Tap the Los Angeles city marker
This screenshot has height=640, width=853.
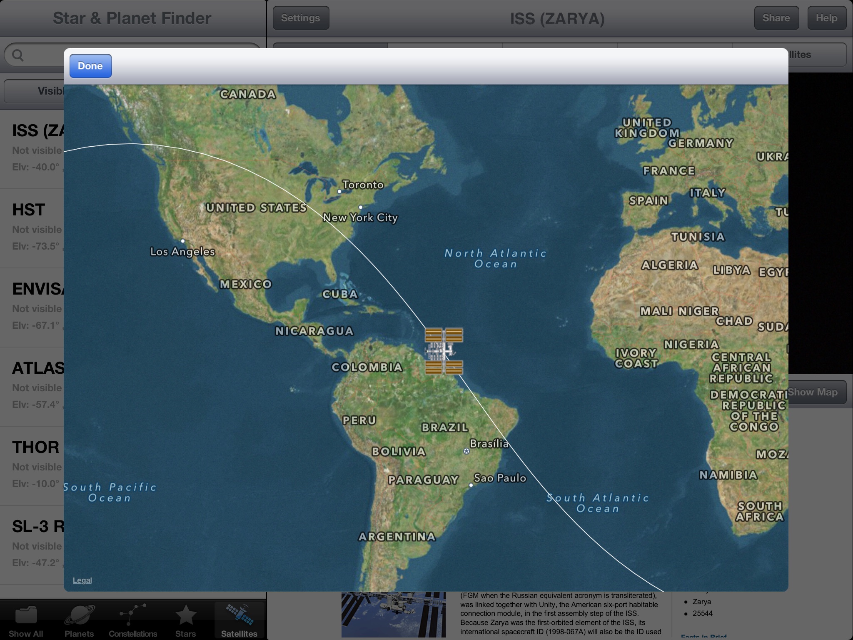tap(182, 241)
